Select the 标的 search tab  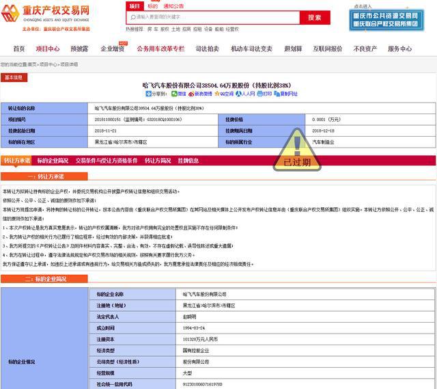[153, 6]
